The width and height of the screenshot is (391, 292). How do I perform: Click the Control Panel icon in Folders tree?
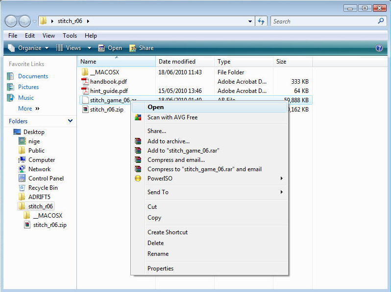click(x=22, y=179)
